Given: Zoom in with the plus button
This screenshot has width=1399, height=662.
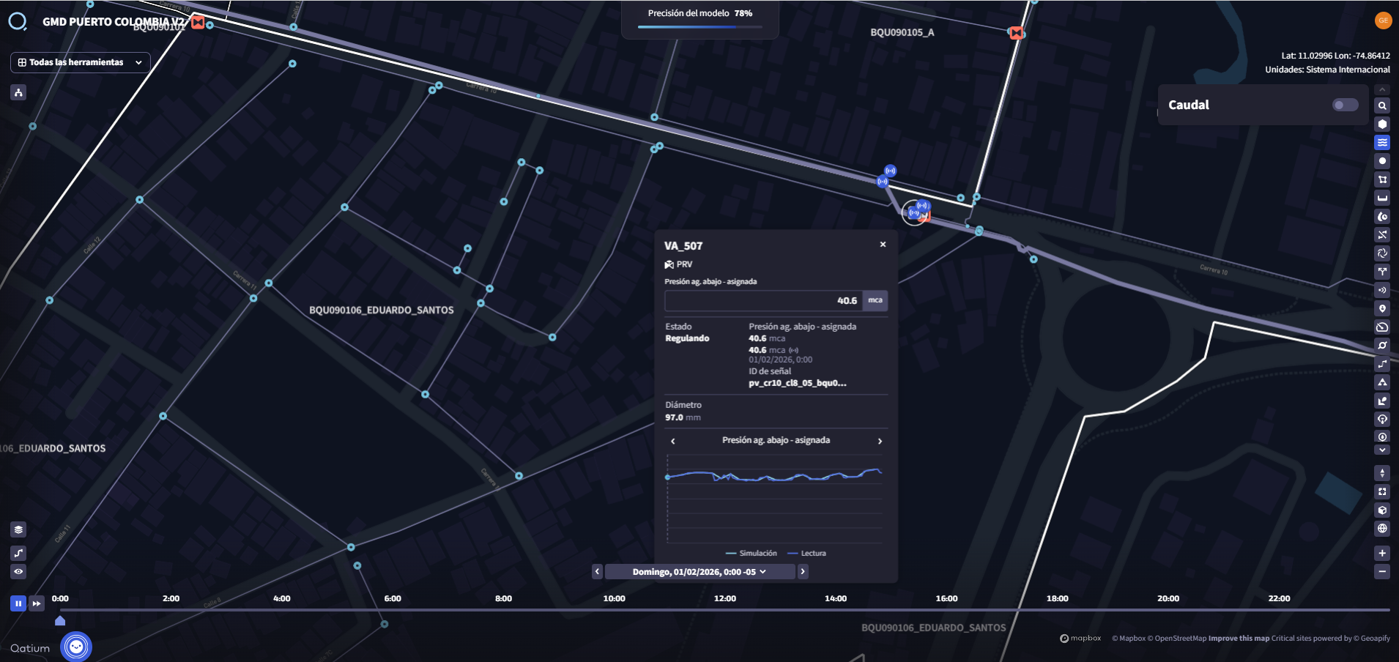Looking at the screenshot, I should 1382,554.
